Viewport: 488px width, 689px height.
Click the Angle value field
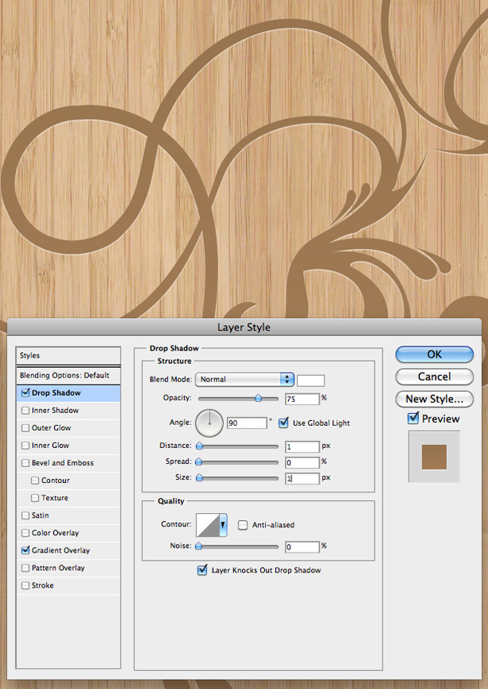click(247, 423)
